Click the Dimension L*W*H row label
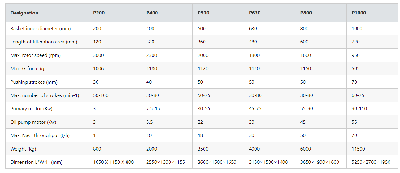The width and height of the screenshot is (400, 173). [x=37, y=162]
